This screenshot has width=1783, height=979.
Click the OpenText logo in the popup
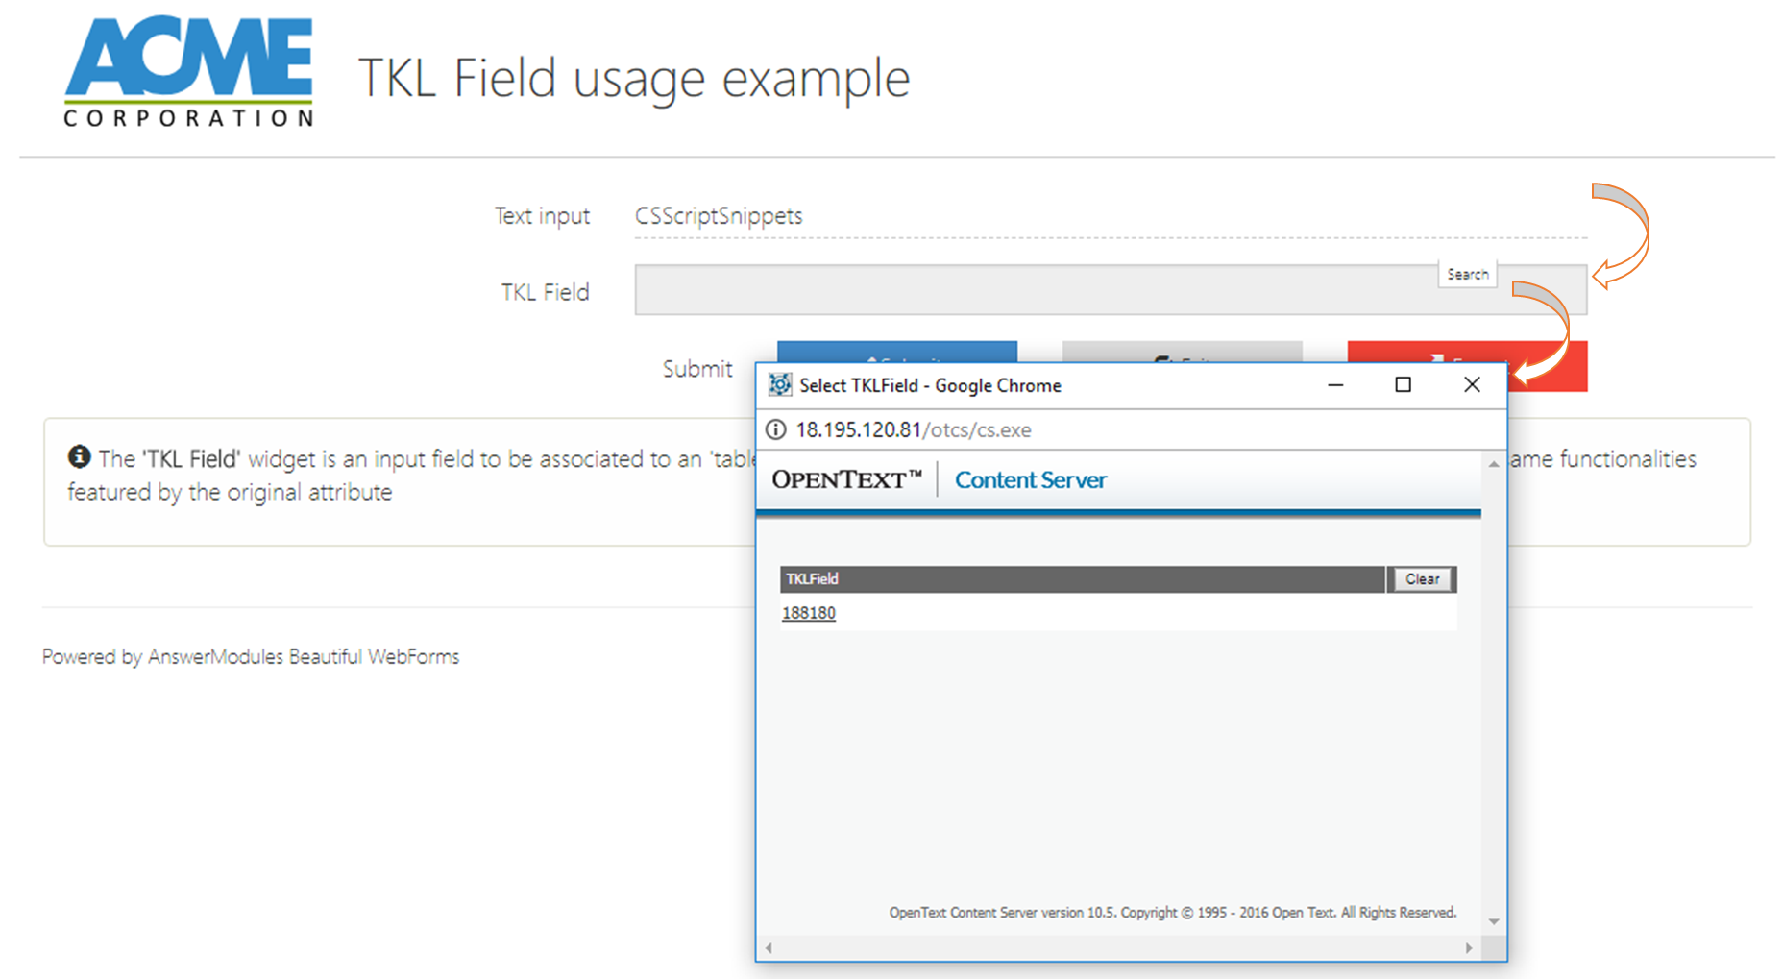click(846, 479)
